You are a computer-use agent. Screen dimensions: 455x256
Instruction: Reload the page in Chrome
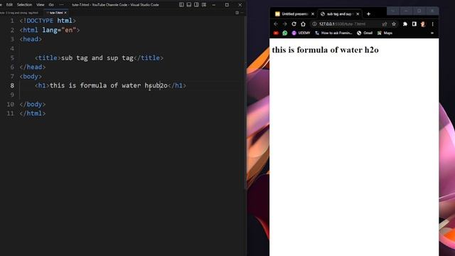[294, 24]
